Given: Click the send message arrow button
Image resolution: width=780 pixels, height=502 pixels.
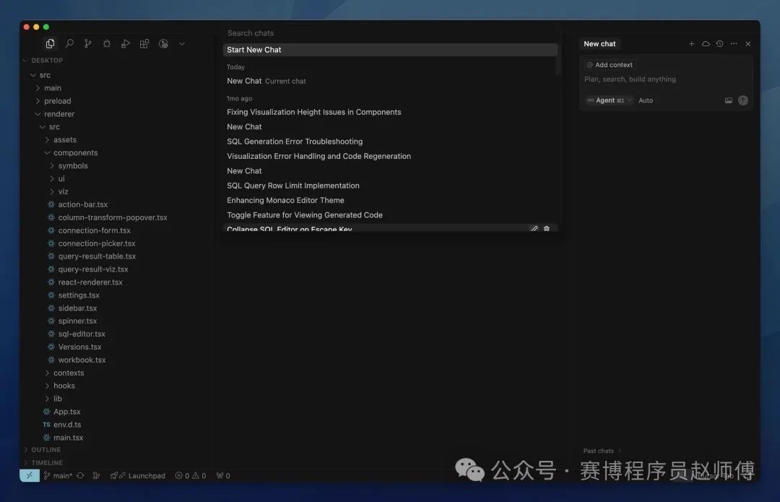Looking at the screenshot, I should (742, 100).
